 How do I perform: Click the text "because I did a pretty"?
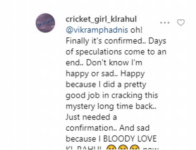106,84
